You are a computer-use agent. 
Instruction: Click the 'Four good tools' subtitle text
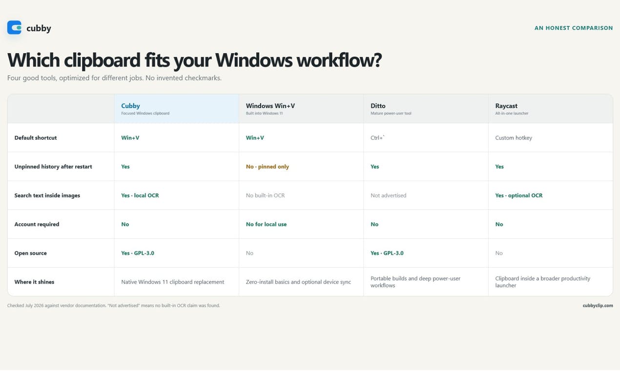click(x=114, y=78)
